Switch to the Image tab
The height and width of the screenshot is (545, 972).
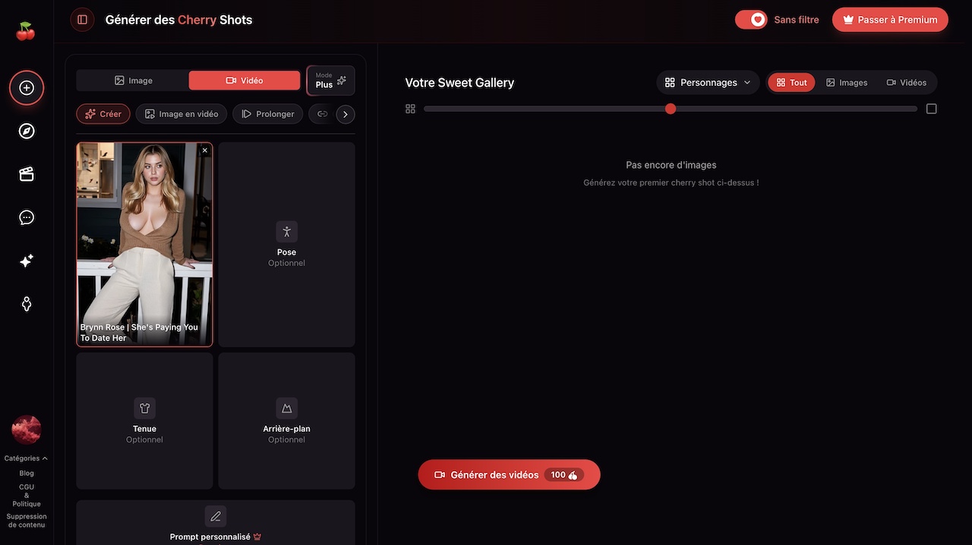coord(133,81)
